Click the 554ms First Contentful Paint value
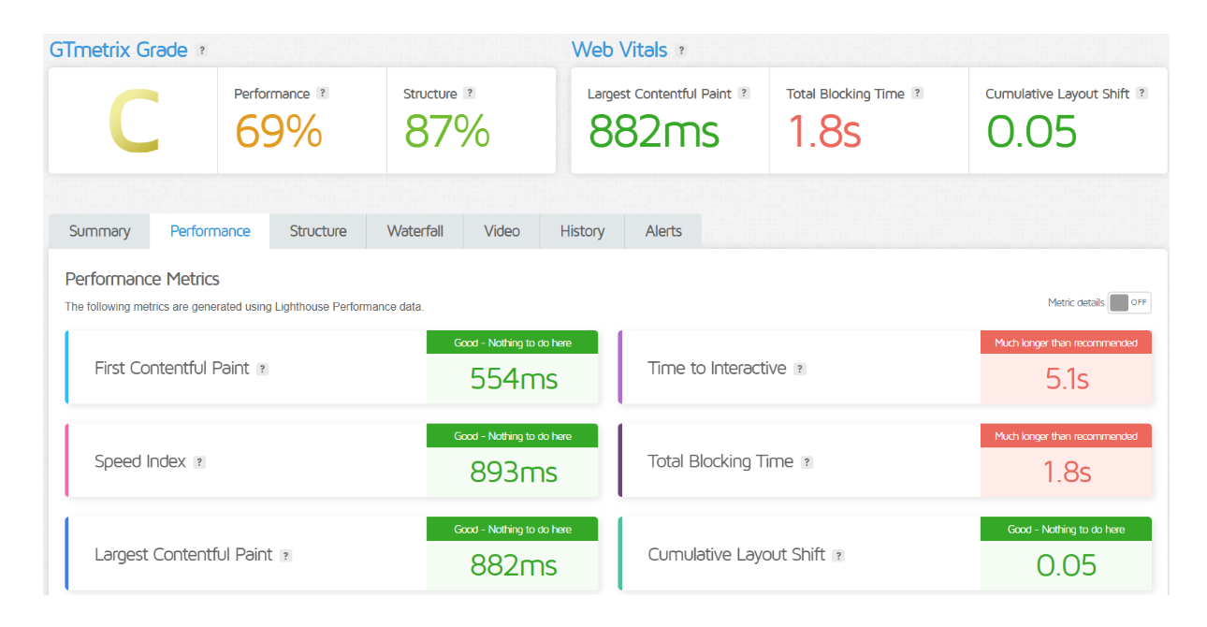Screen dimensions: 1207x627 pos(514,379)
